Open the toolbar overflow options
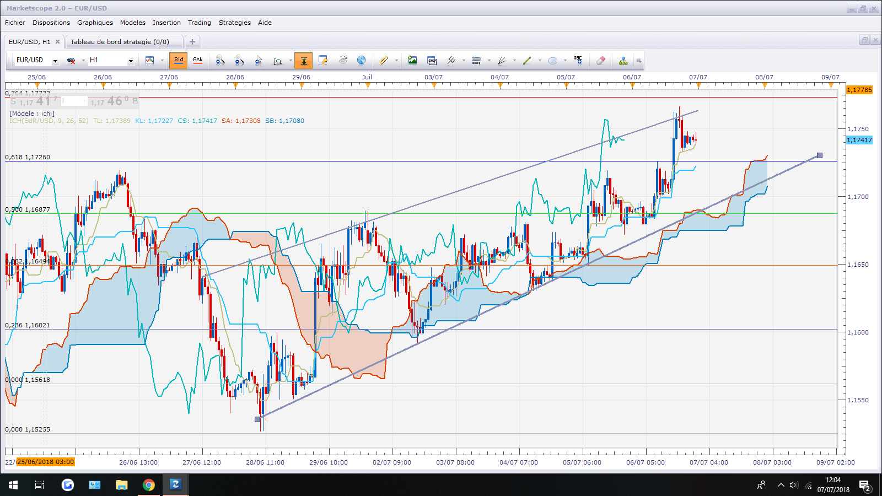The height and width of the screenshot is (496, 882). [x=639, y=61]
